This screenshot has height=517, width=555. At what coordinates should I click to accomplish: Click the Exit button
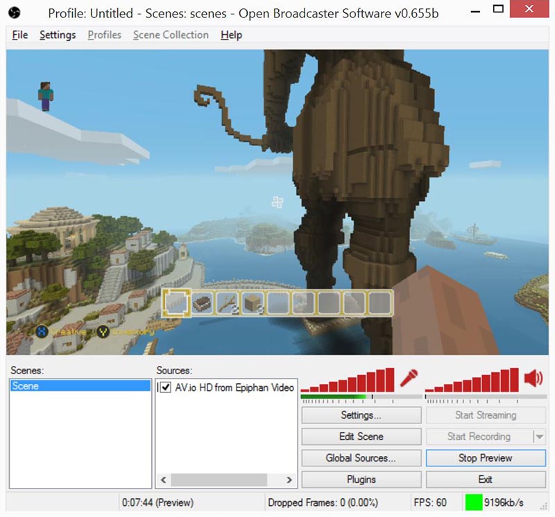486,480
